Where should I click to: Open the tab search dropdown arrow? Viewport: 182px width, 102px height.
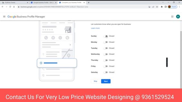point(163,3)
